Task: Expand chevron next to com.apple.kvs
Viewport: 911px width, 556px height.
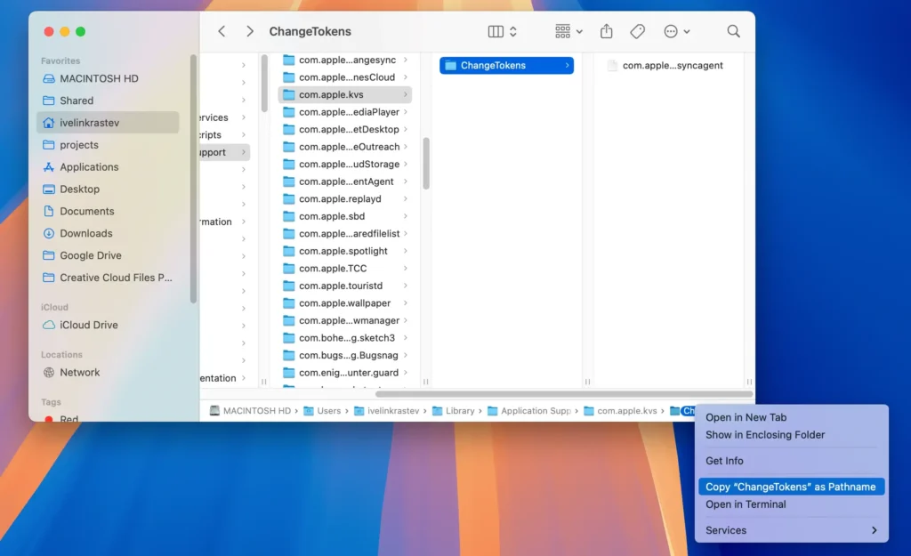Action: pyautogui.click(x=406, y=94)
